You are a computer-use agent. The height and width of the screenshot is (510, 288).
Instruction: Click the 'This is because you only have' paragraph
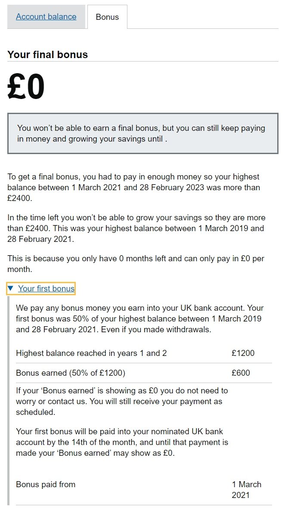(136, 263)
